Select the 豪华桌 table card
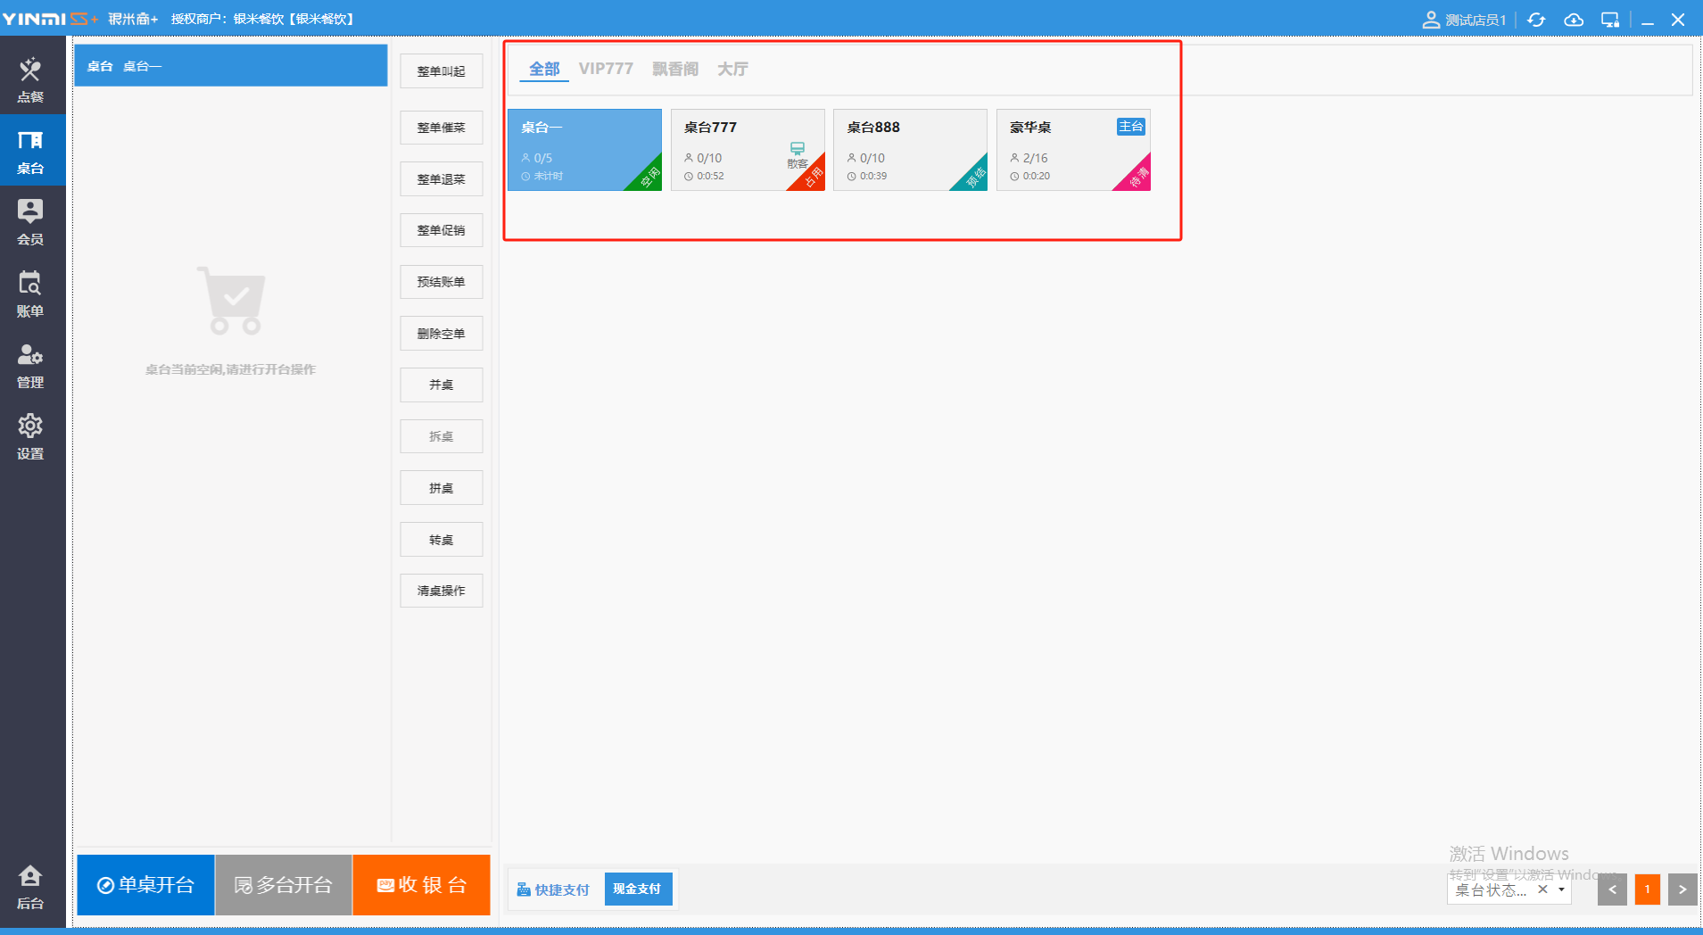The width and height of the screenshot is (1703, 935). tap(1072, 149)
